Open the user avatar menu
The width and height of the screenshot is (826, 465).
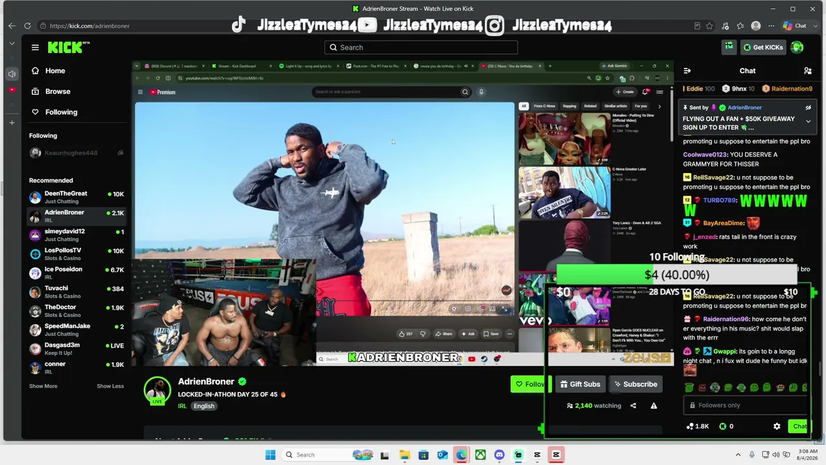pyautogui.click(x=797, y=47)
